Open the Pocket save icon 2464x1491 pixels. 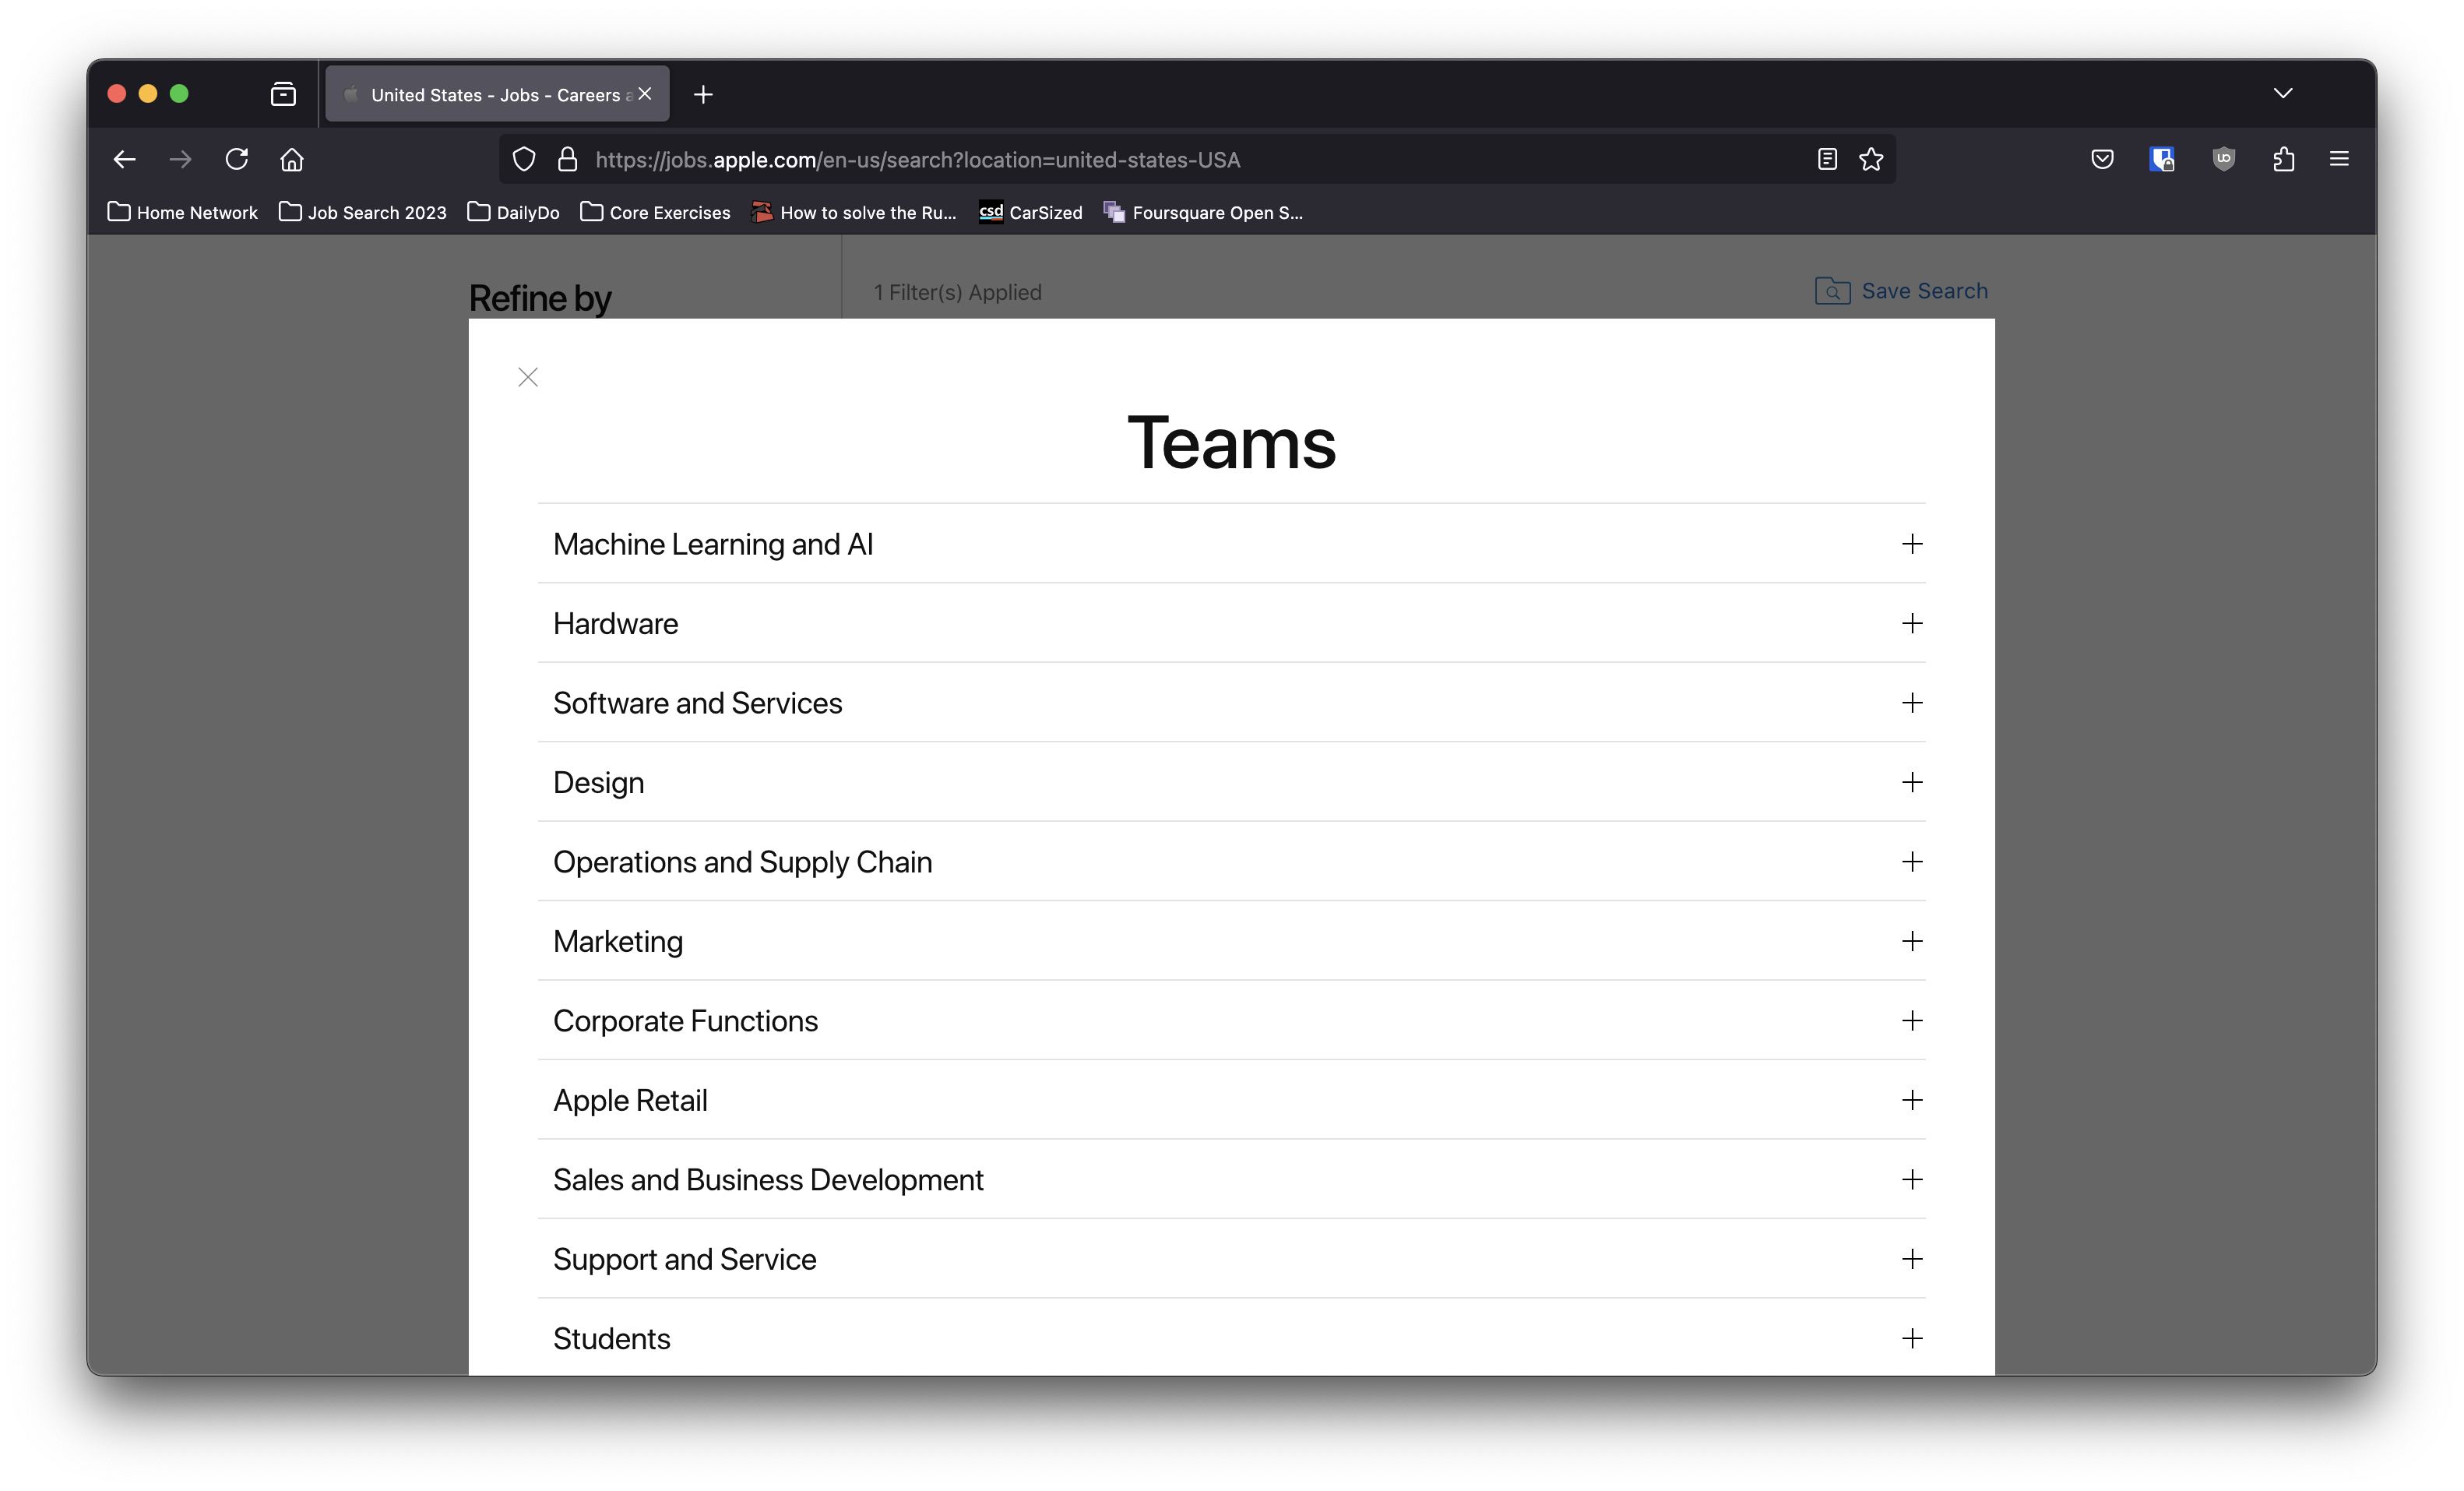tap(2102, 159)
